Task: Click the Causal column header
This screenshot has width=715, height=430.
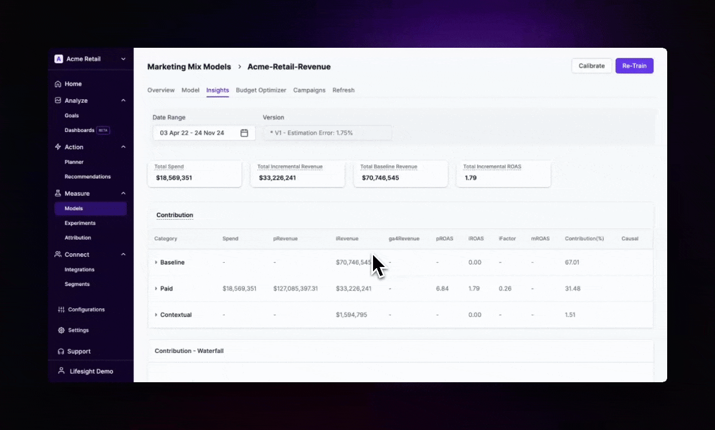Action: (x=630, y=239)
